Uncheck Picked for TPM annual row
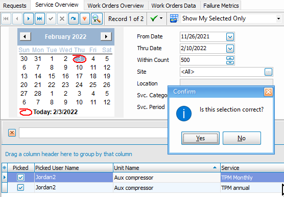Viewport: 284px width, 197px height. coord(20,188)
